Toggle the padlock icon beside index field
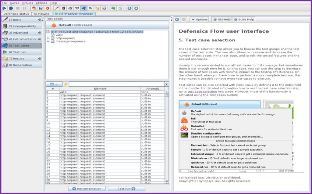This screenshot has height=194, width=312. [66, 84]
